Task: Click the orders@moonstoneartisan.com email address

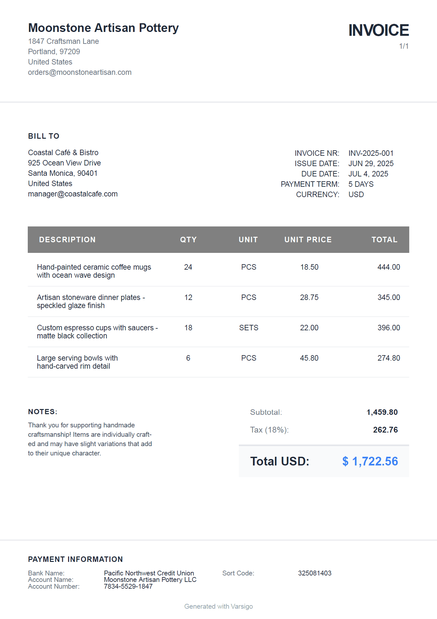Action: (80, 72)
